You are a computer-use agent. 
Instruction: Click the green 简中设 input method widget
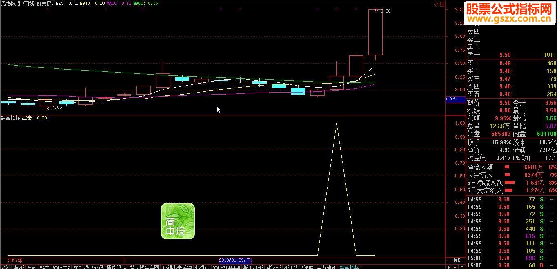178,221
